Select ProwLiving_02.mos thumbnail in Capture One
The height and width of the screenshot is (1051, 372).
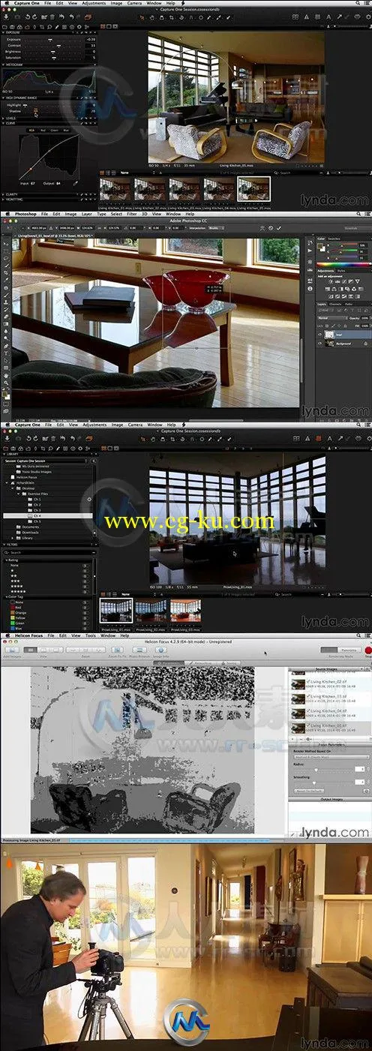tap(150, 610)
